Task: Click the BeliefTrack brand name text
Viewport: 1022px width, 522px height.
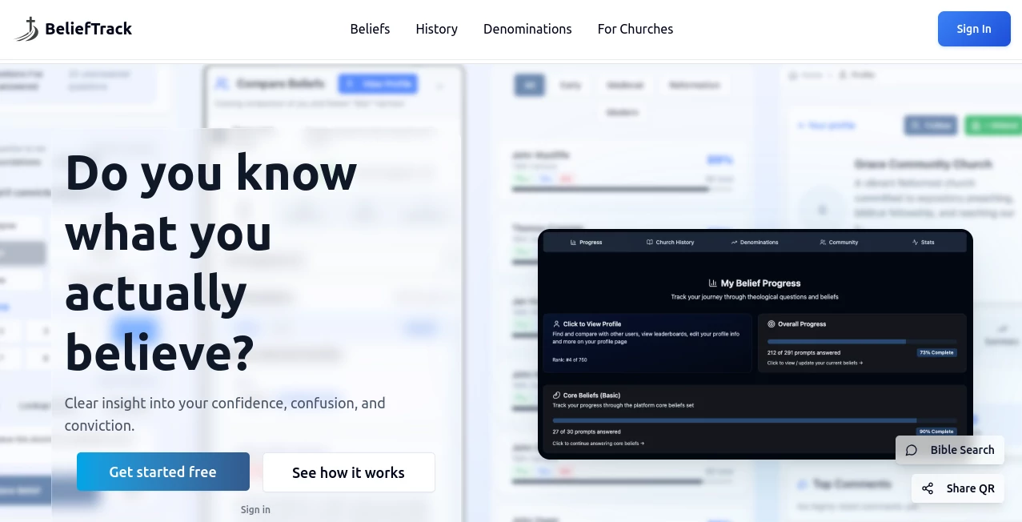Action: (x=89, y=29)
